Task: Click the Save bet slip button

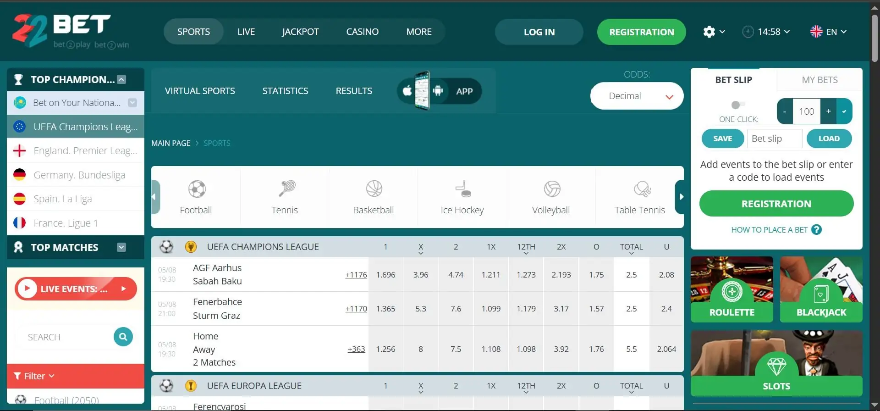Action: tap(722, 139)
